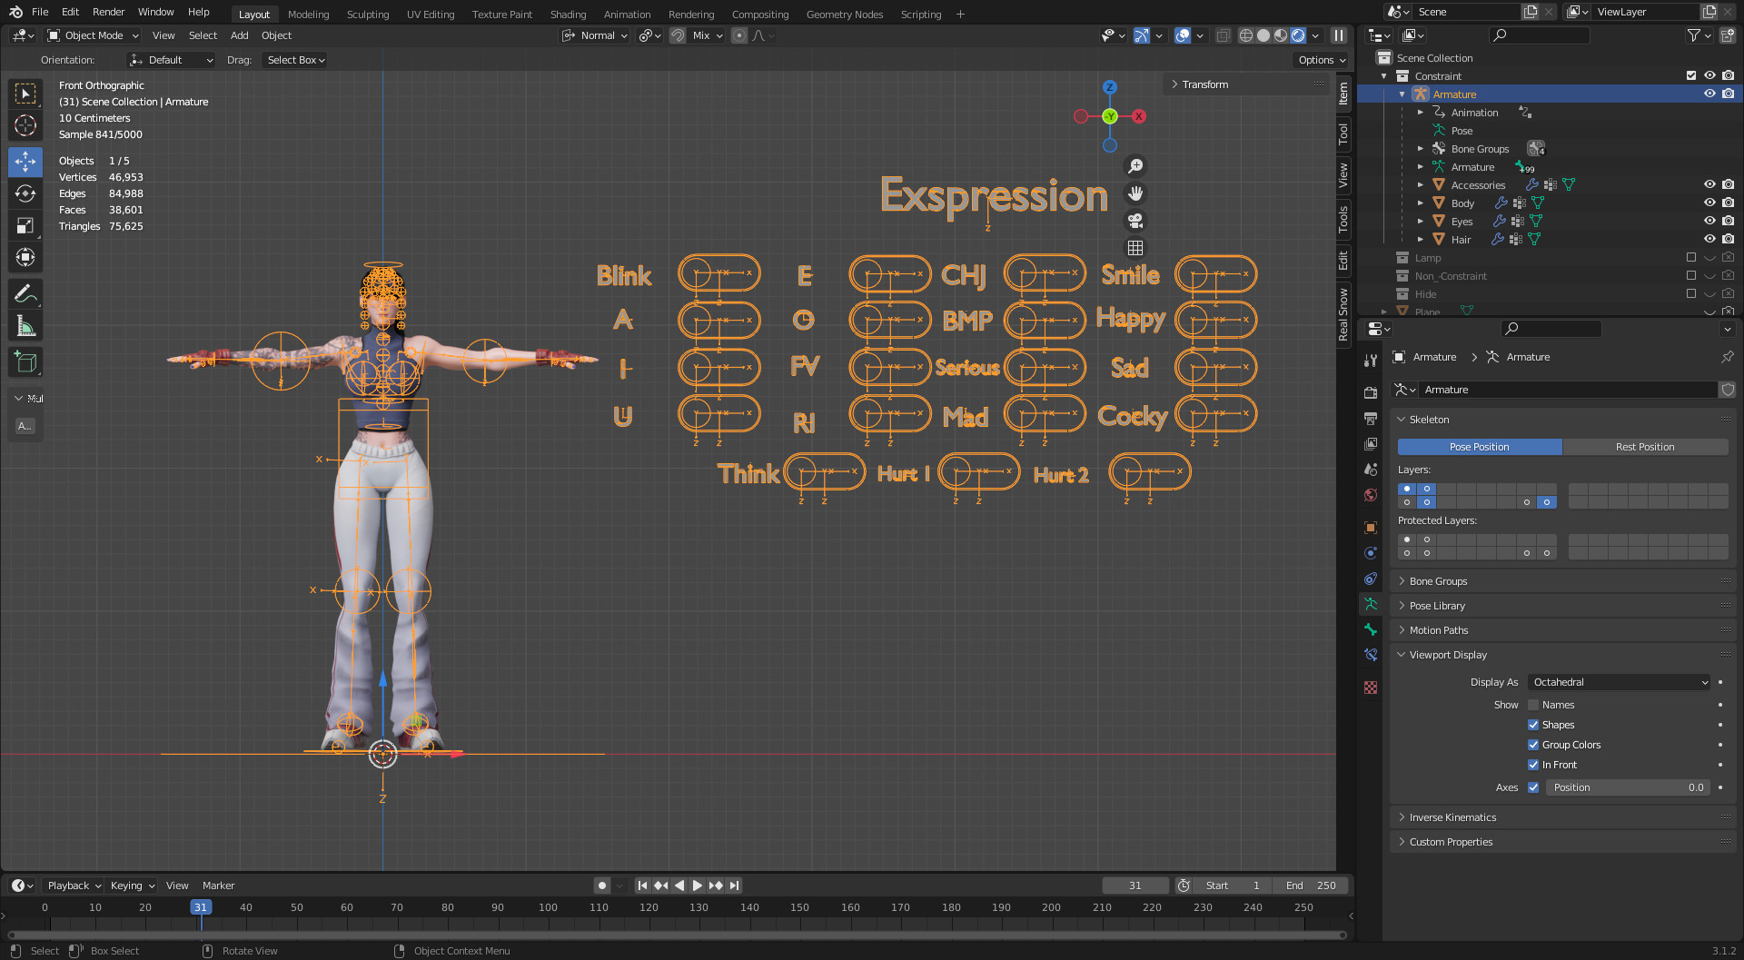Expand the Accessories tree item
The height and width of the screenshot is (960, 1744).
1421,185
